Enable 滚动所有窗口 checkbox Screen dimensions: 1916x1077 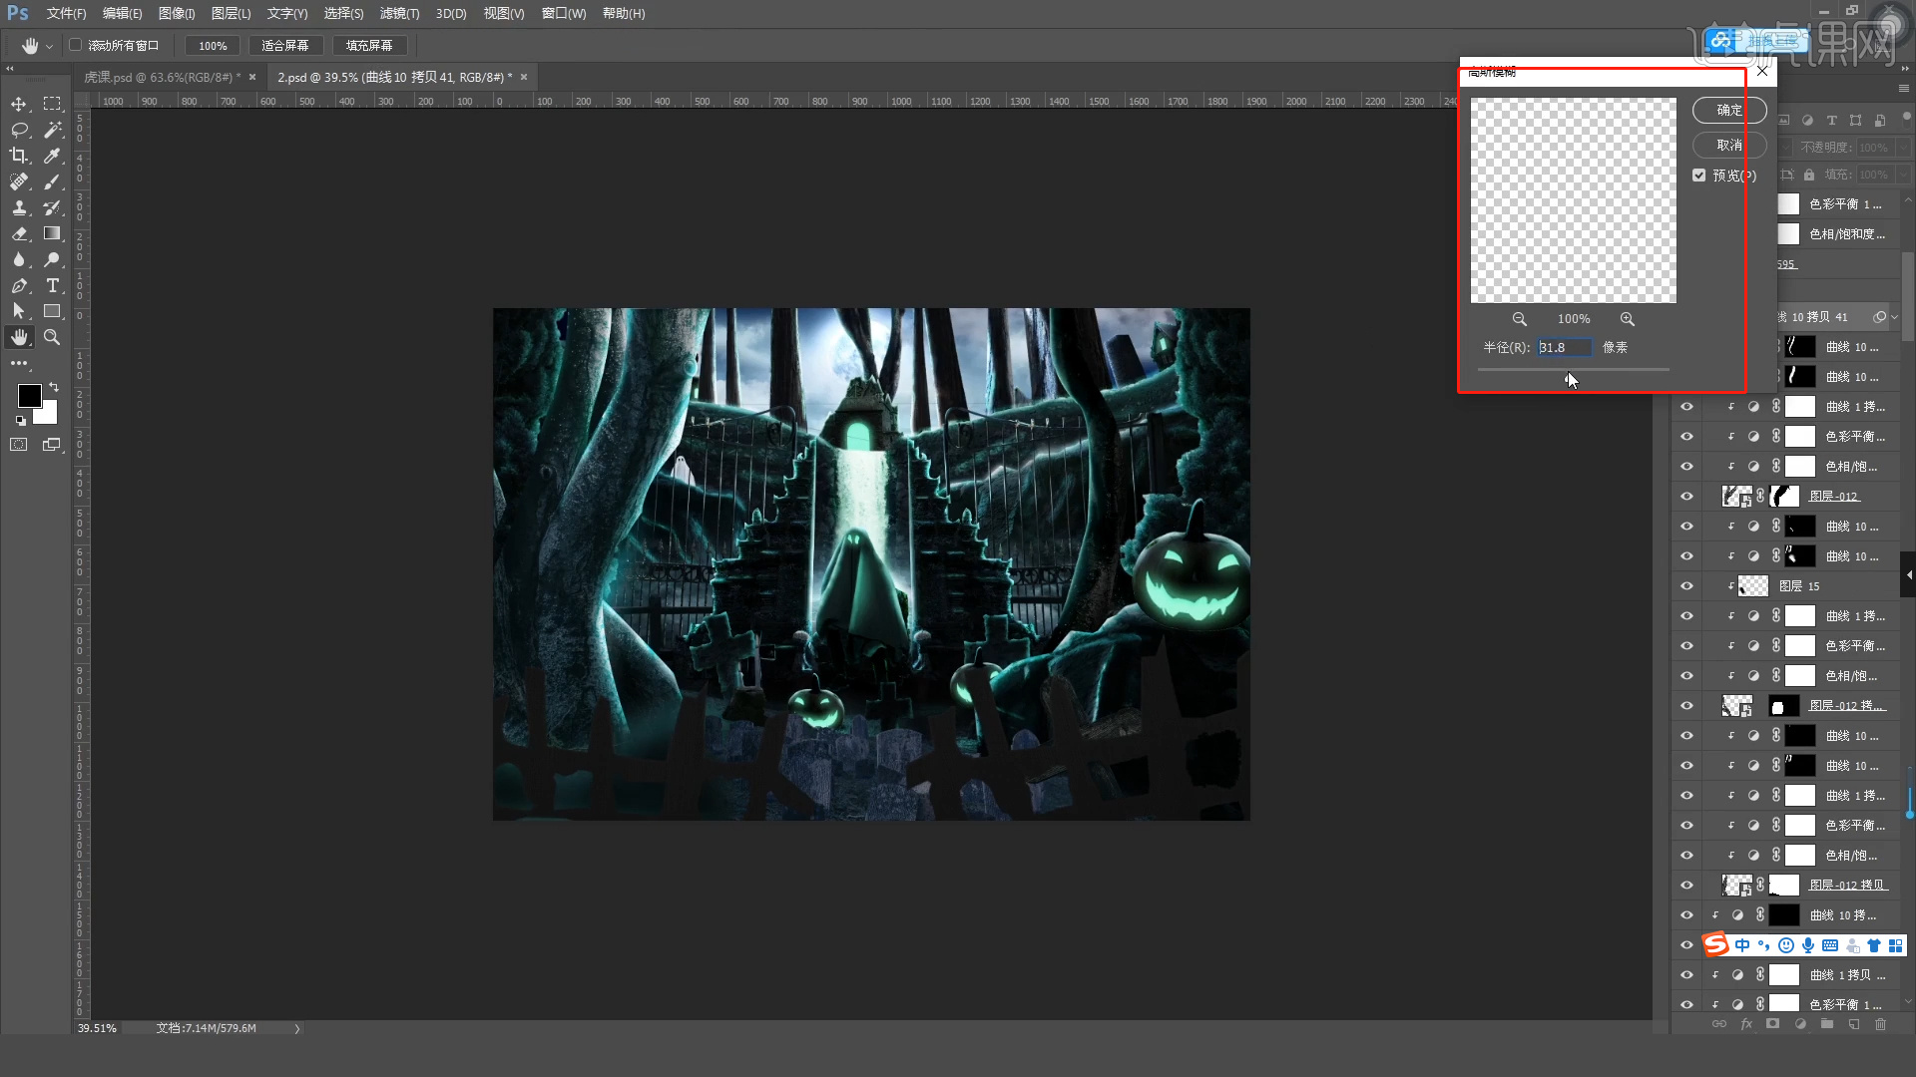coord(76,45)
